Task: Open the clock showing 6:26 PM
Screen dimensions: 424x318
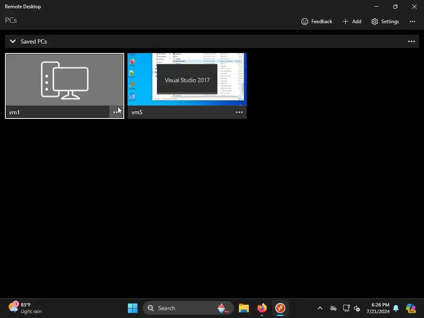Action: (x=378, y=308)
